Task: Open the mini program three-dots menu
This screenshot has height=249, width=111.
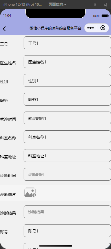Action: (x=91, y=28)
